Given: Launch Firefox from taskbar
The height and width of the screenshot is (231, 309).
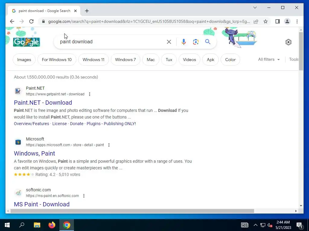Looking at the screenshot, I should click(x=52, y=225).
